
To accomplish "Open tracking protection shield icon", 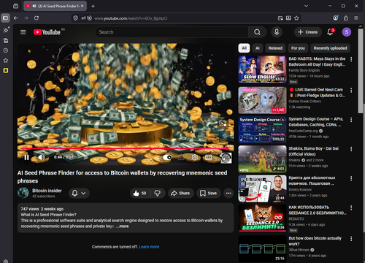I will tap(76, 18).
